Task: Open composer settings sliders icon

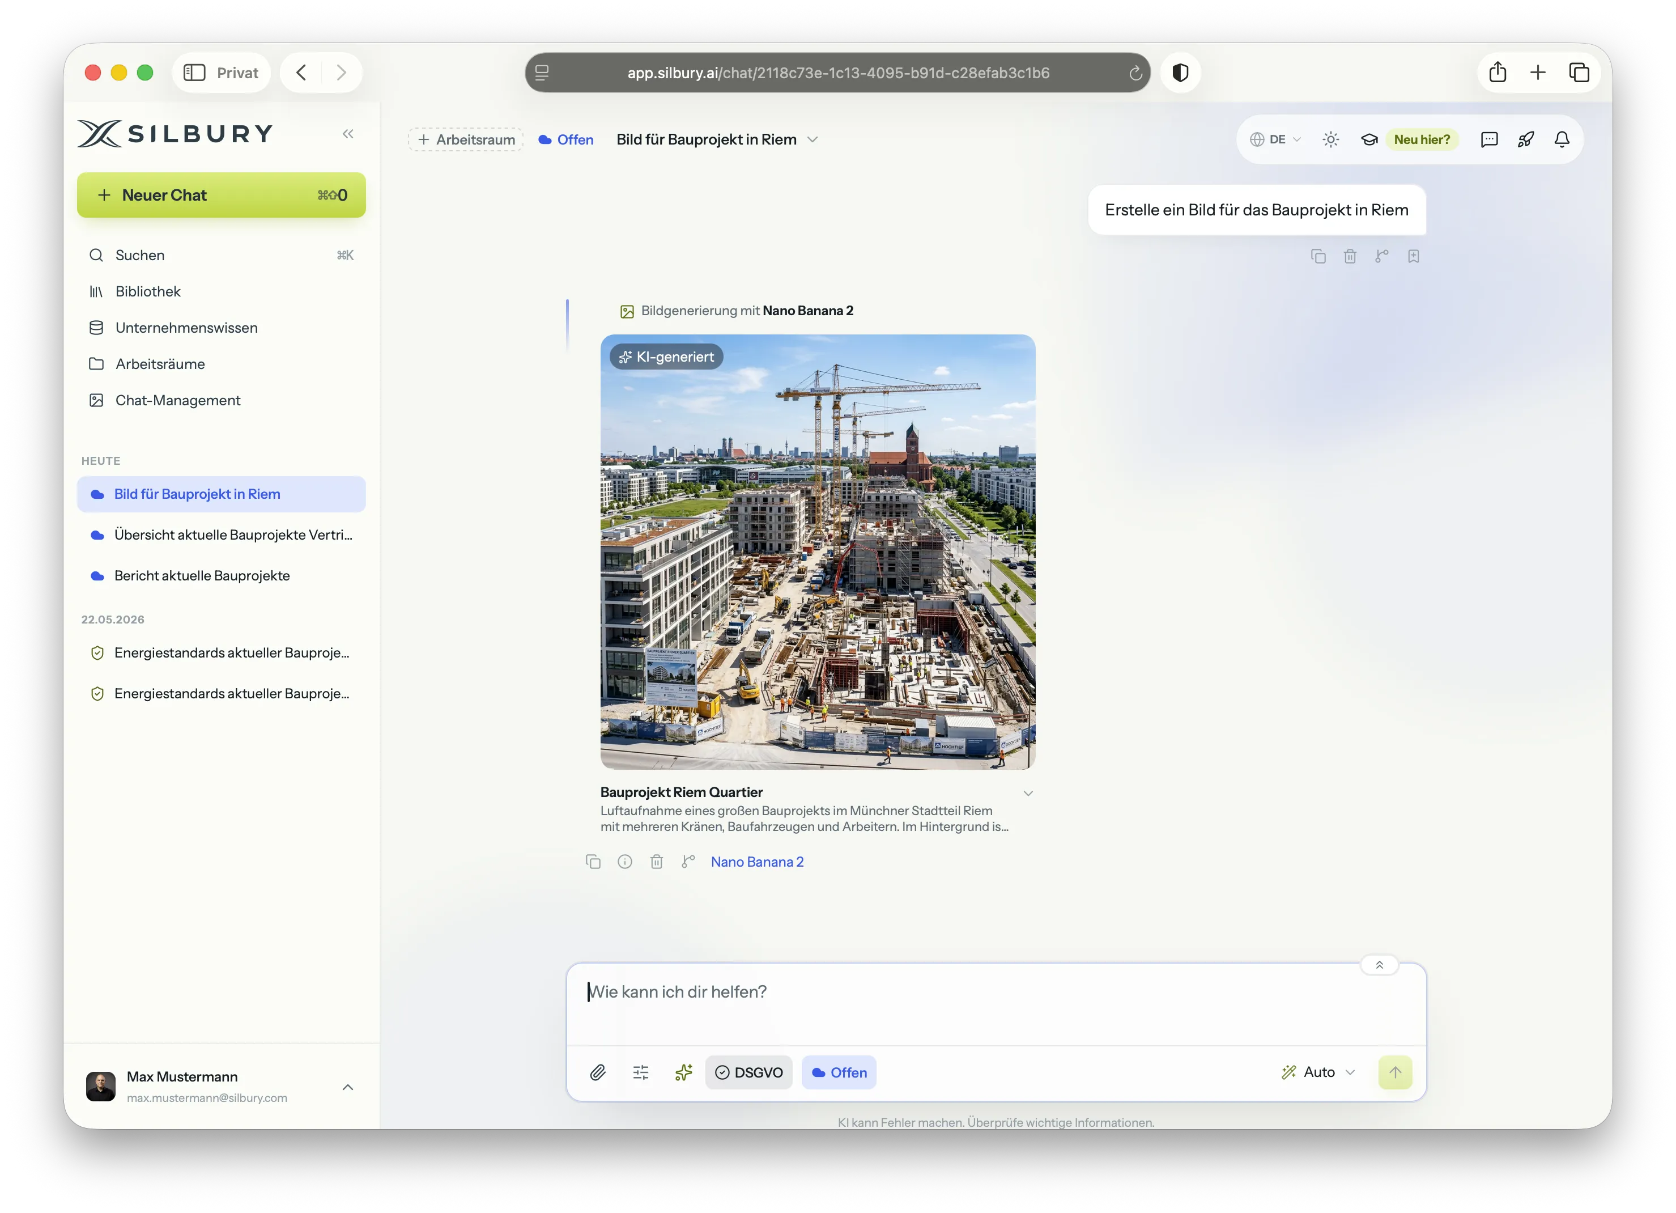Action: (641, 1072)
